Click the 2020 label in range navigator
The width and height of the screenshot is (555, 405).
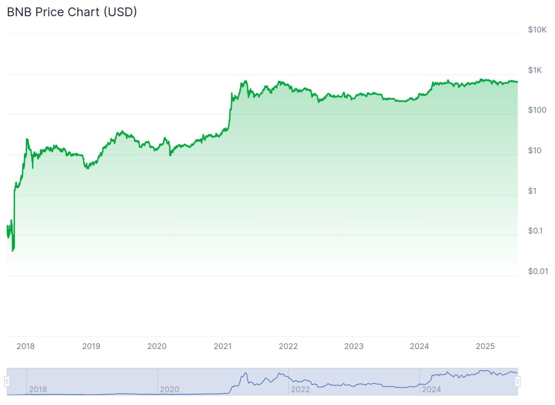[169, 390]
